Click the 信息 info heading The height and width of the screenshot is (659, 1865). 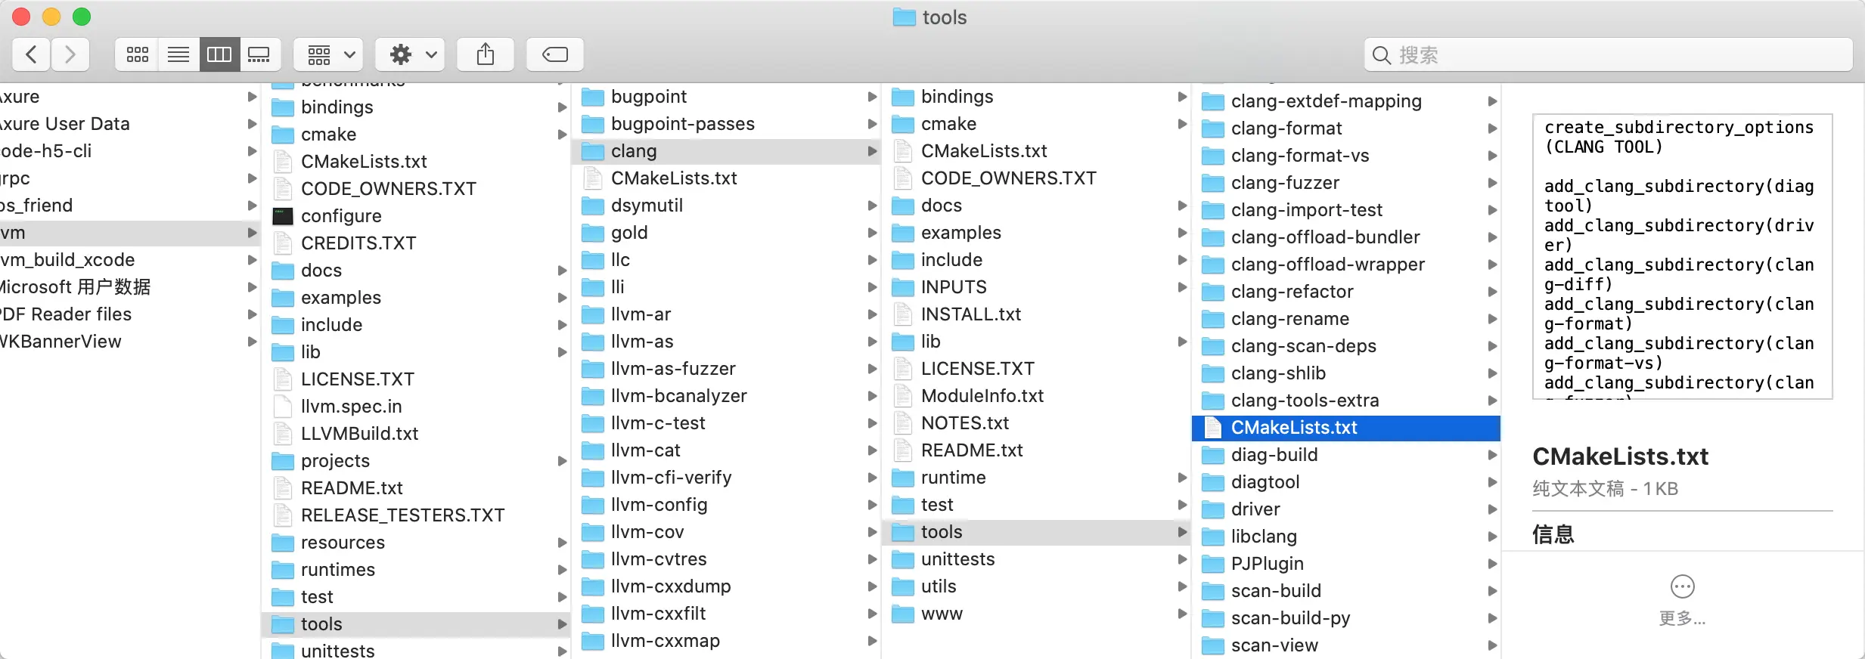point(1553,534)
